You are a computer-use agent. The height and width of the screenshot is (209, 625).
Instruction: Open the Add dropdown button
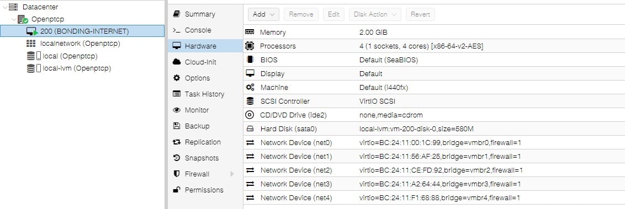pos(263,14)
